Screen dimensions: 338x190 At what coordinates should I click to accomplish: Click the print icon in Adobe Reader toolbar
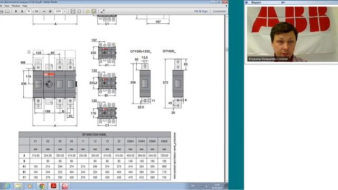[2, 11]
